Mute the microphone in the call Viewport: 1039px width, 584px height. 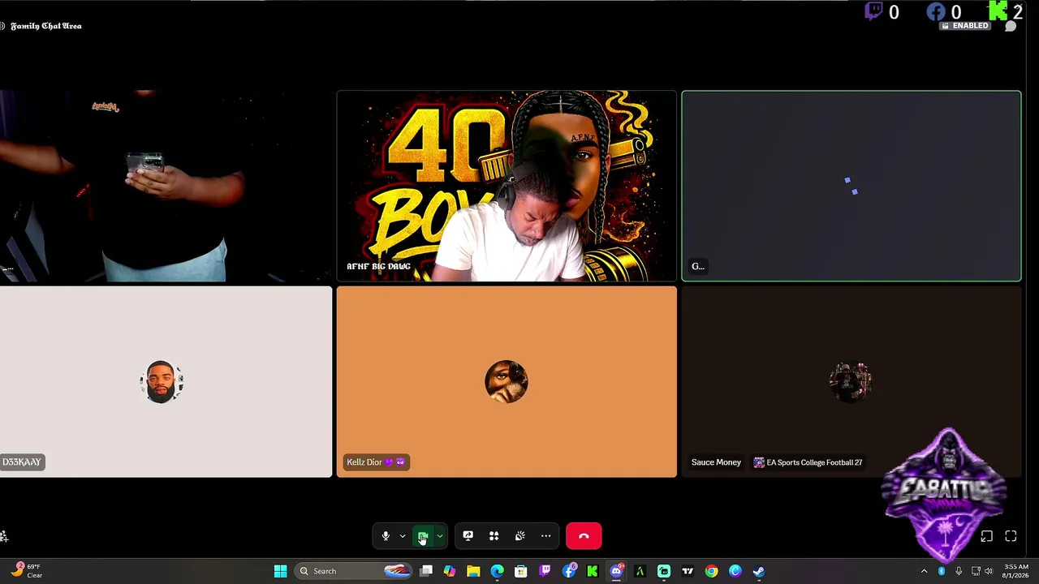(x=386, y=536)
